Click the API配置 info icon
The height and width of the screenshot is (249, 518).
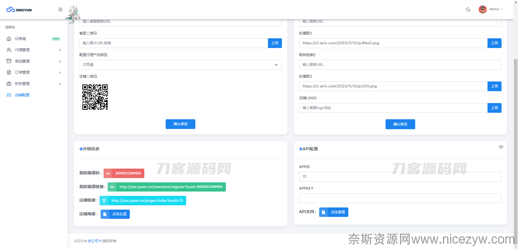click(301, 149)
